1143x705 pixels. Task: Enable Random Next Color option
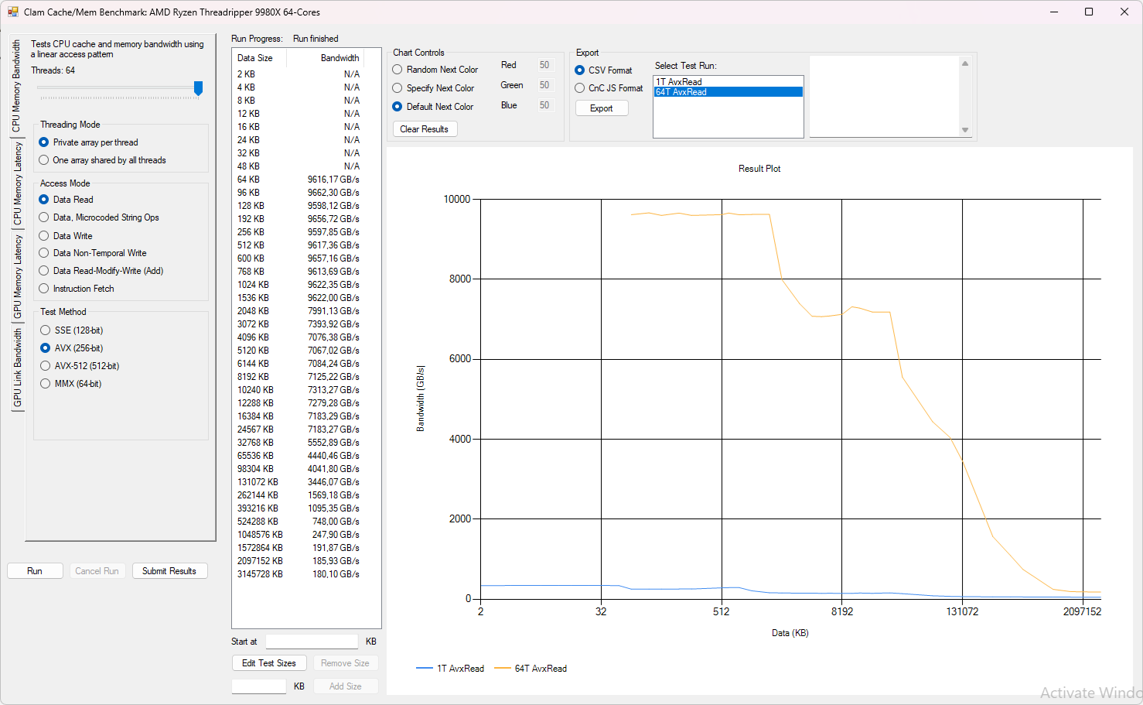pyautogui.click(x=435, y=70)
